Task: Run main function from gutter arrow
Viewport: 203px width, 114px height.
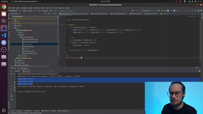Action: (x=62, y=25)
